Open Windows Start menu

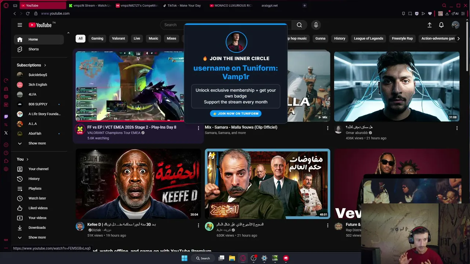point(184,258)
